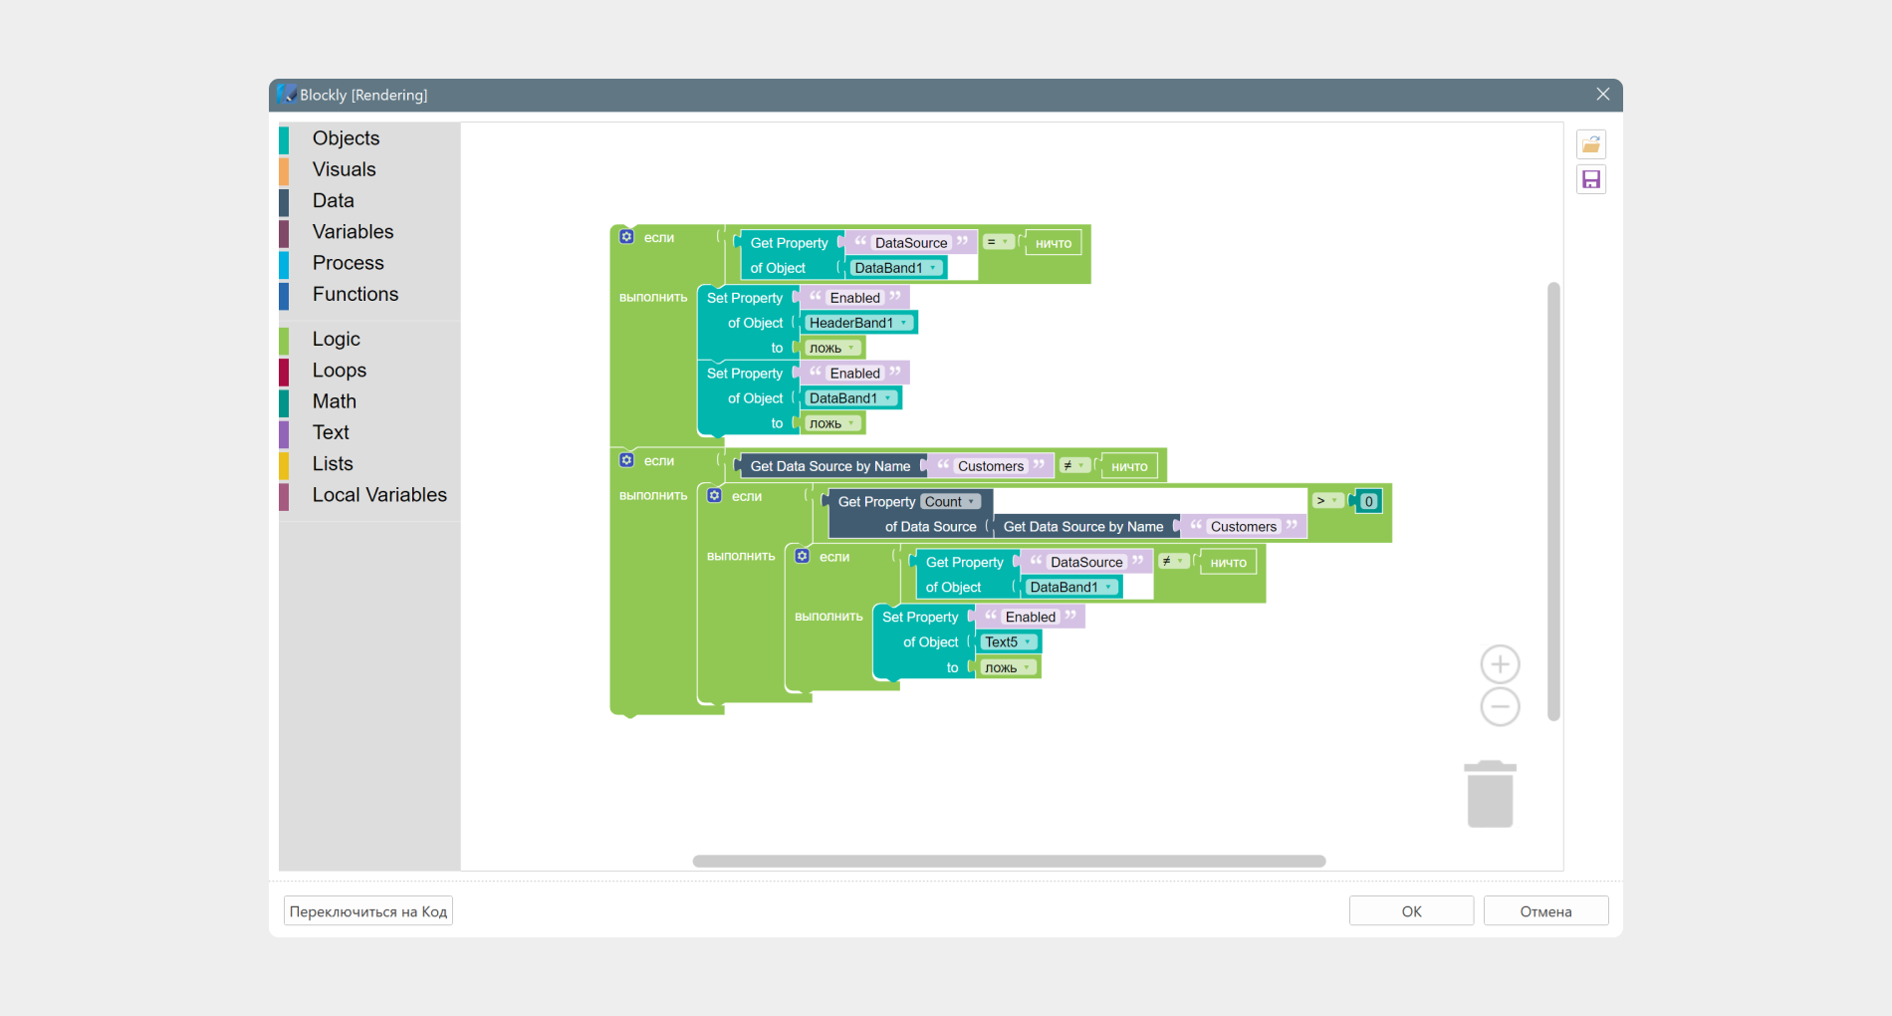Change the greater-than comparison operator

pos(1326,501)
